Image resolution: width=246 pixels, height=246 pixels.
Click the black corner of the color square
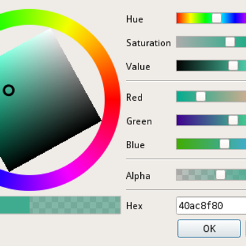click(x=100, y=121)
